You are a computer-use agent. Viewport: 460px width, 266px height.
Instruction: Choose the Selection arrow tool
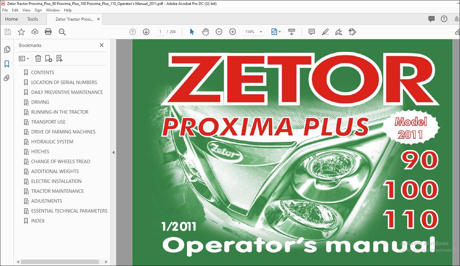(192, 32)
